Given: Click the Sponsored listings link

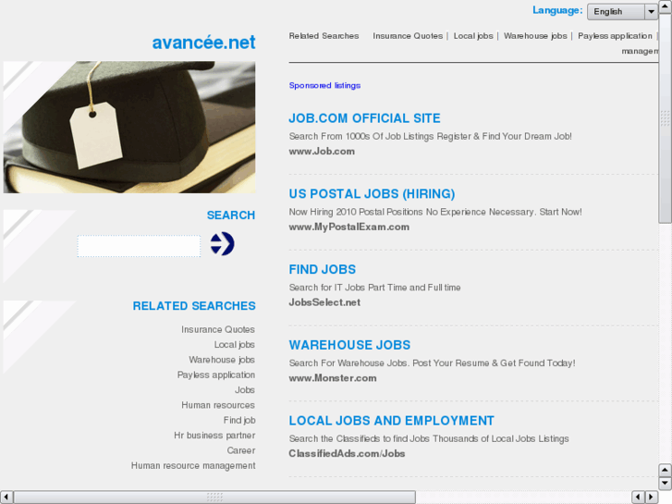Looking at the screenshot, I should [x=324, y=85].
